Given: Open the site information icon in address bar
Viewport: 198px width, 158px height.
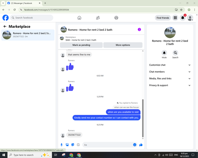Looking at the screenshot, I should click(x=21, y=10).
